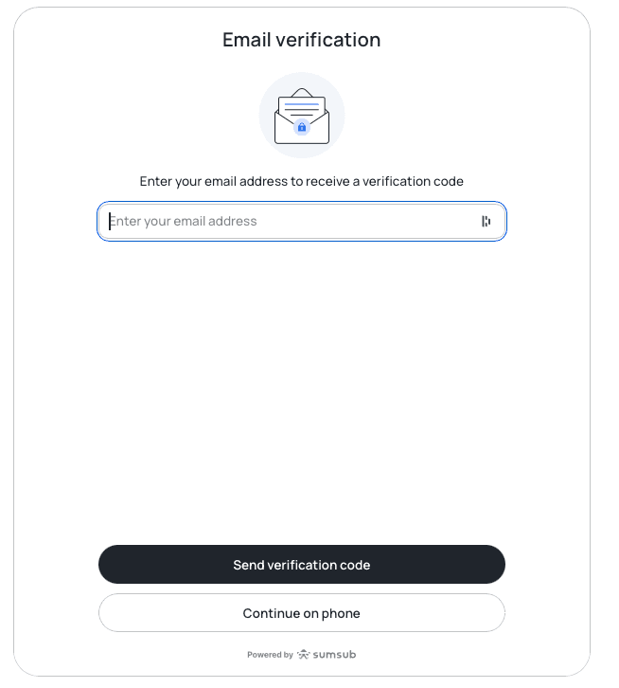Screen dimensions: 619x688
Task: Click the envelope illustration icon
Action: pyautogui.click(x=302, y=116)
